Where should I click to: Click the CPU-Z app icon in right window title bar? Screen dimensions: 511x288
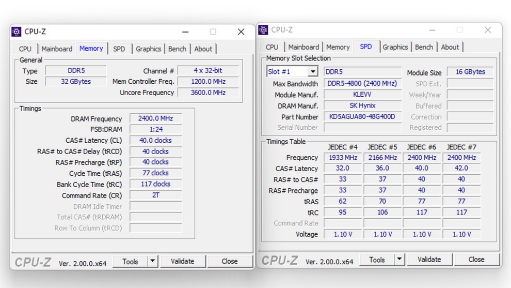click(263, 29)
